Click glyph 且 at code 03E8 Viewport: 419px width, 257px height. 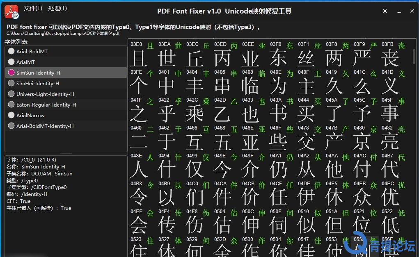coord(140,58)
